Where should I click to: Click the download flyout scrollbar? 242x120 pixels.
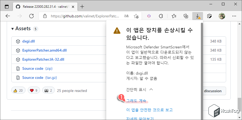click(x=201, y=71)
